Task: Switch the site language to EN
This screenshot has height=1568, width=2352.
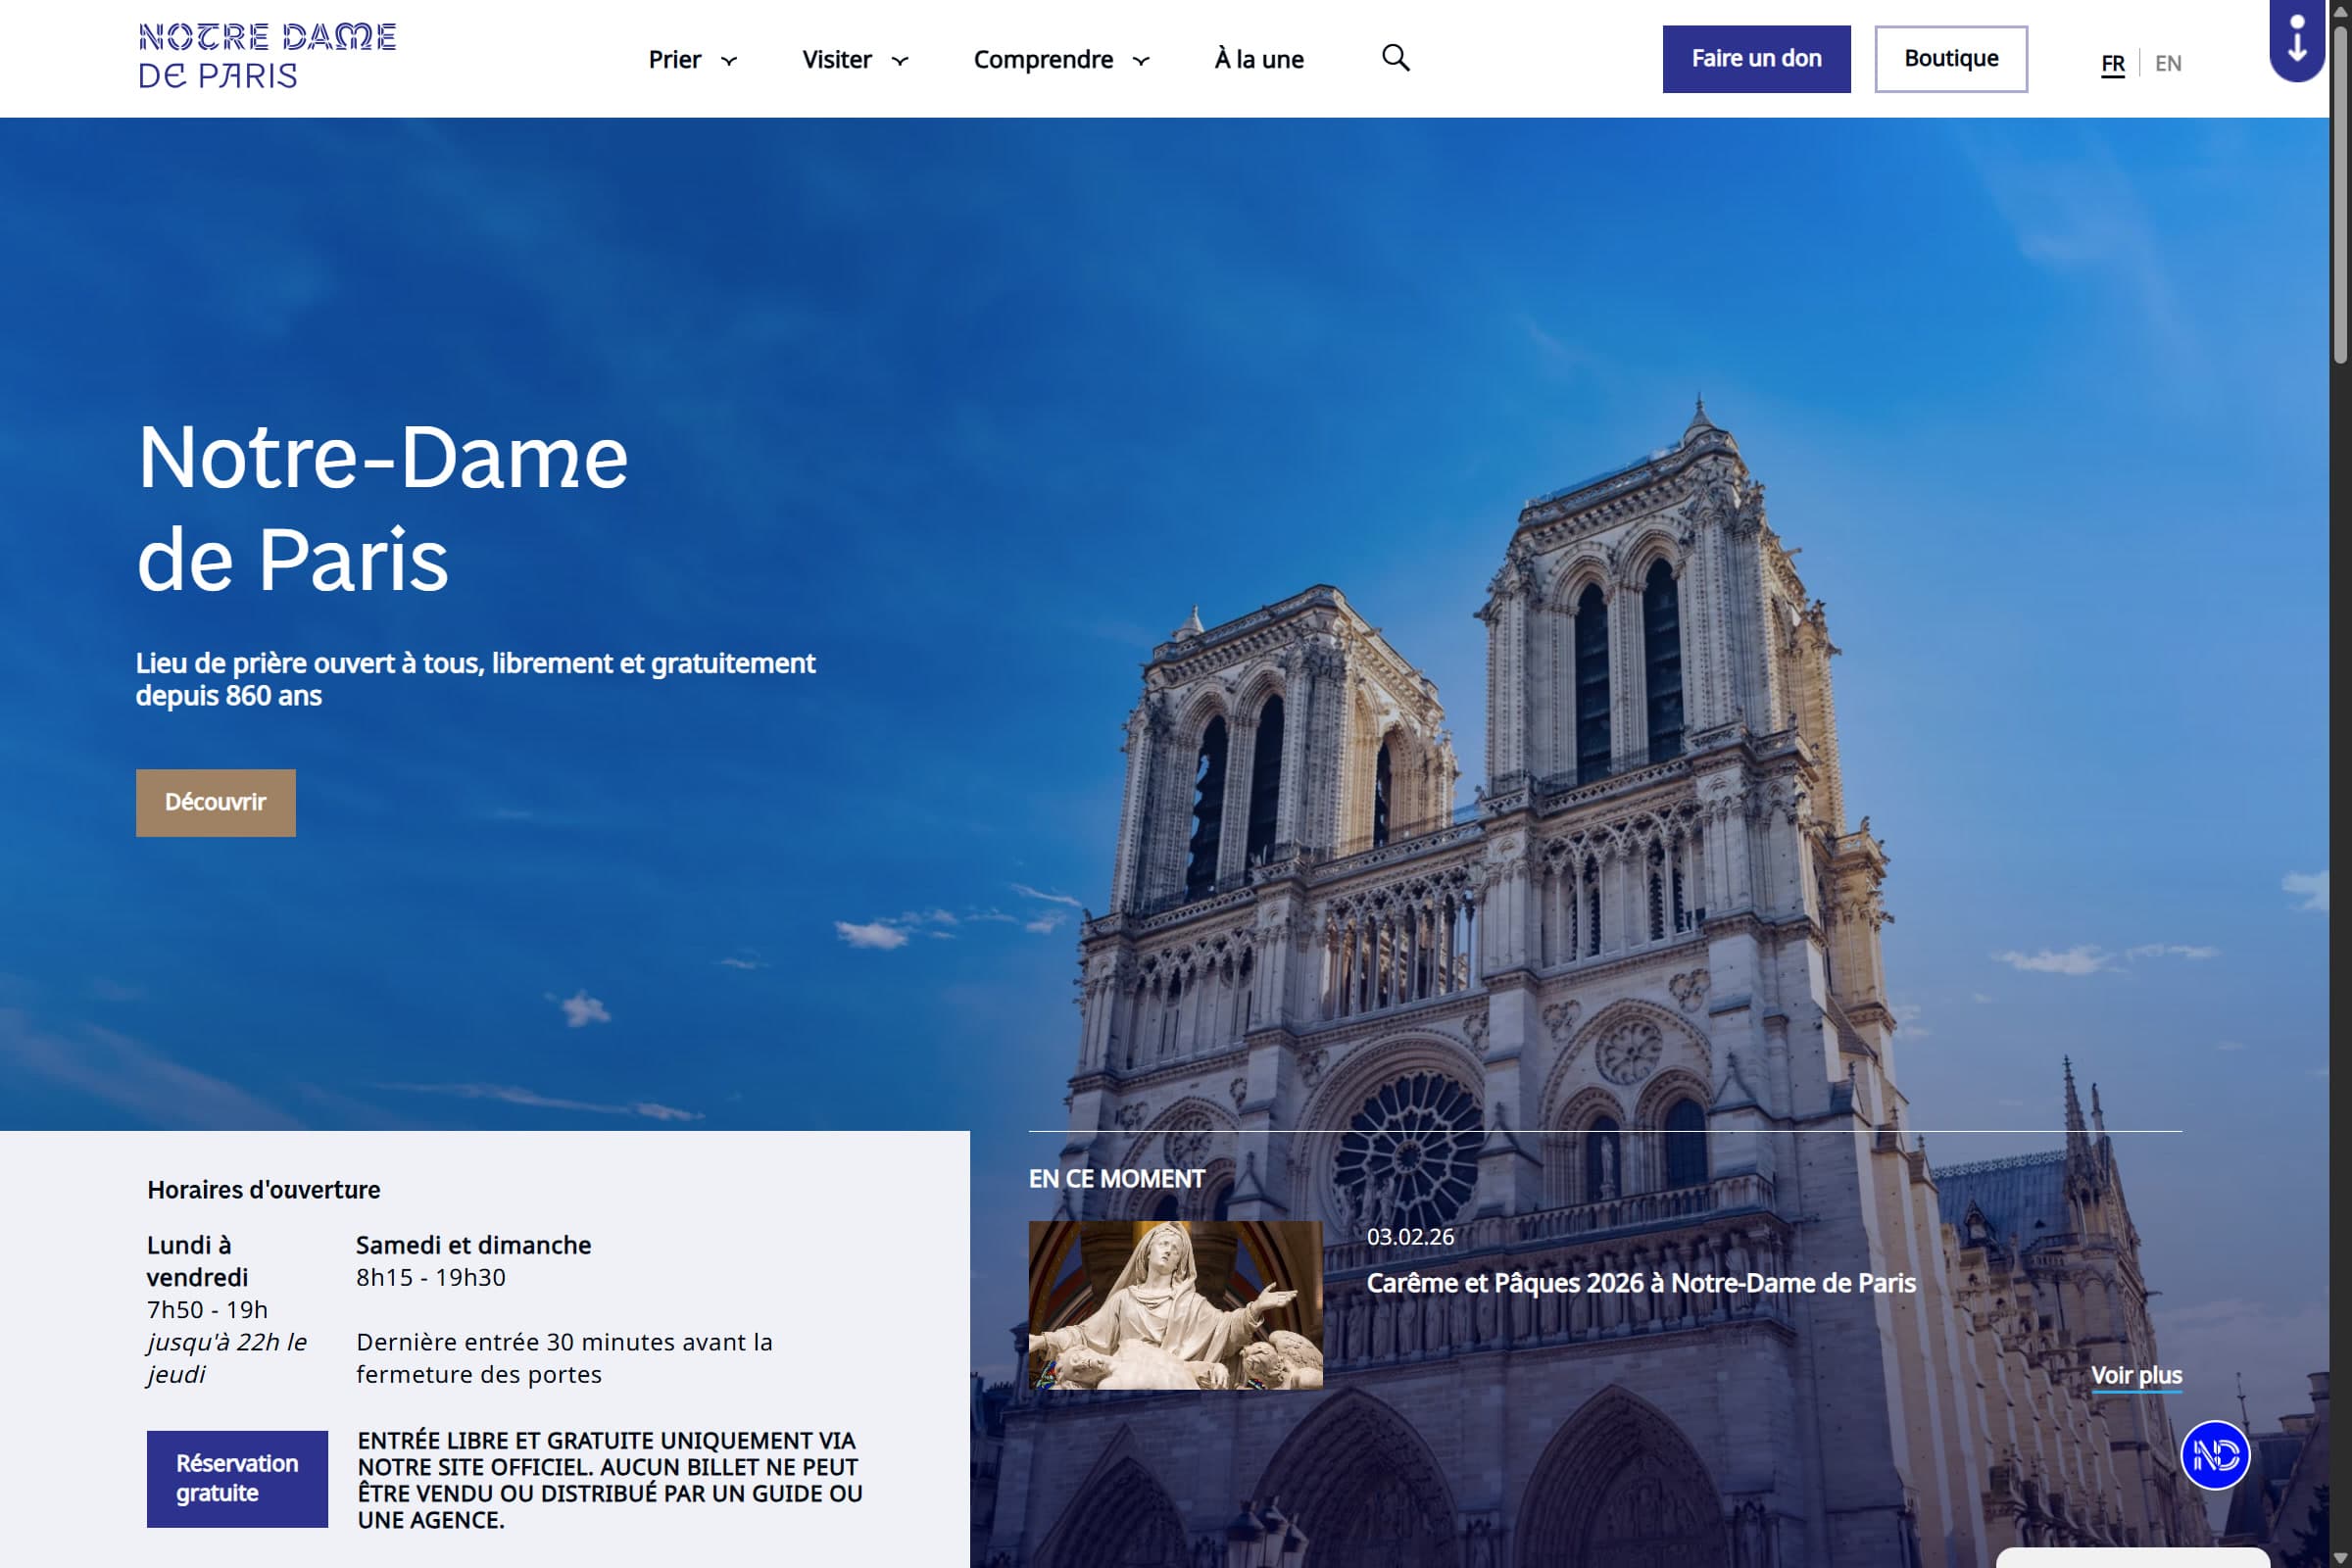Action: 2168,62
